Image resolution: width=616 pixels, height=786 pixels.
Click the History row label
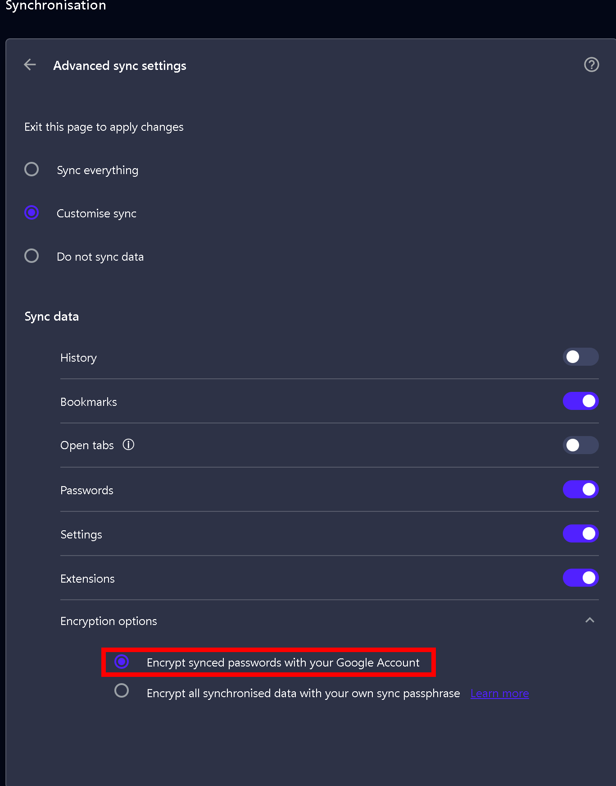pos(78,357)
